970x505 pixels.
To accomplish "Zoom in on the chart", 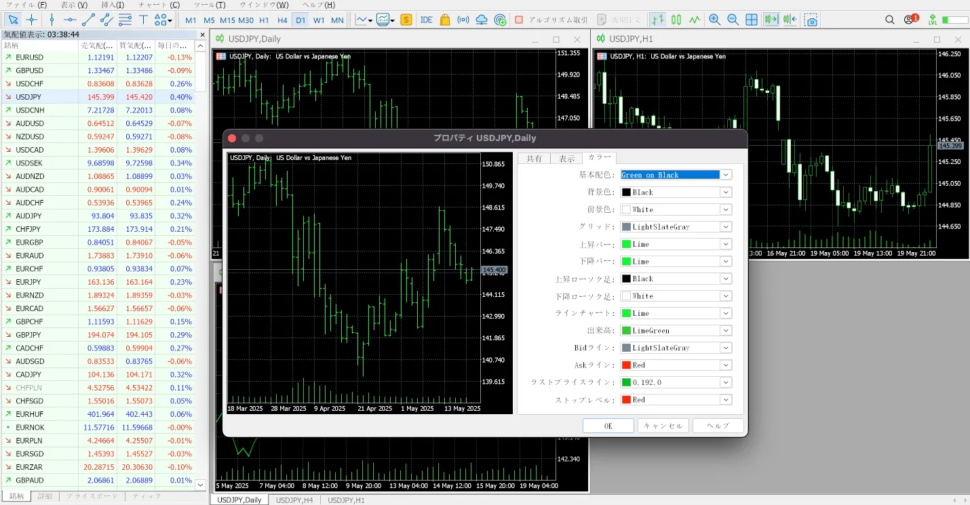I will click(714, 20).
